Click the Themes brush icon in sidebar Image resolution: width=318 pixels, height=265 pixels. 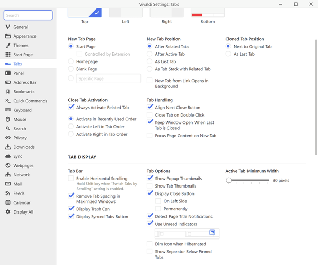click(x=8, y=46)
